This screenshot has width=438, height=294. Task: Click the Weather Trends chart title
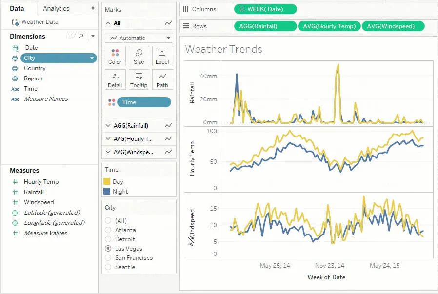223,49
